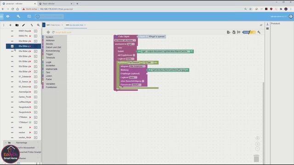Open script '00001 Keys' with its arrow icon
294x165 pixels.
(35, 31)
